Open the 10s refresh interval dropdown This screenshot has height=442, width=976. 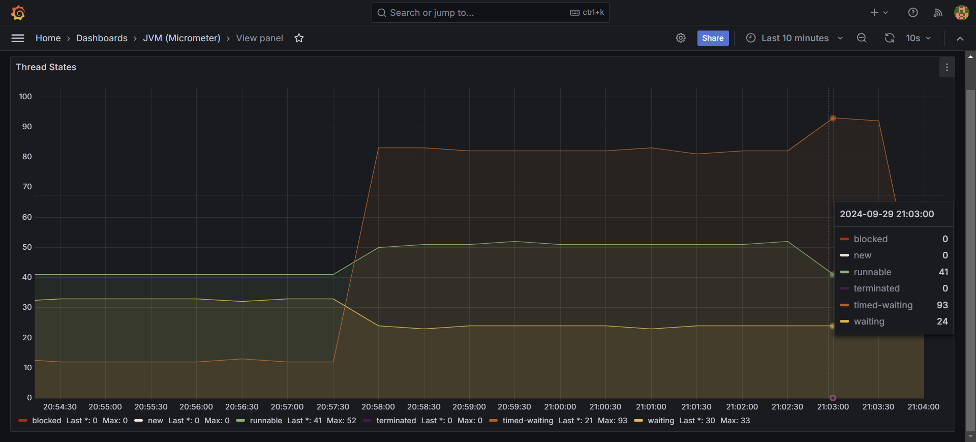(918, 38)
